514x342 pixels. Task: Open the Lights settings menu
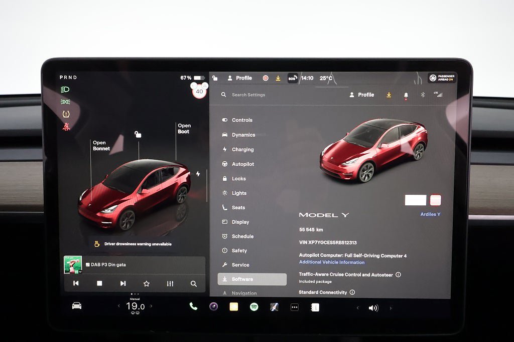pos(234,193)
